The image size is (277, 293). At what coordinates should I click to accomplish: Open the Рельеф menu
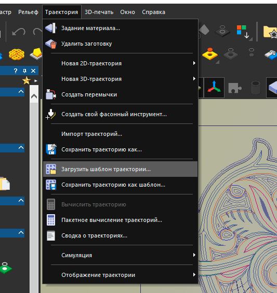pyautogui.click(x=28, y=12)
